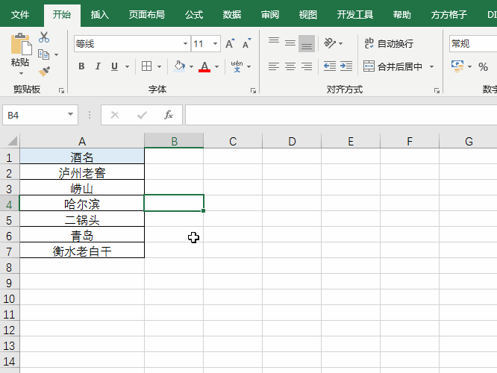Image resolution: width=497 pixels, height=373 pixels.
Task: Select cell containing 泸州老窖
Action: pyautogui.click(x=82, y=173)
